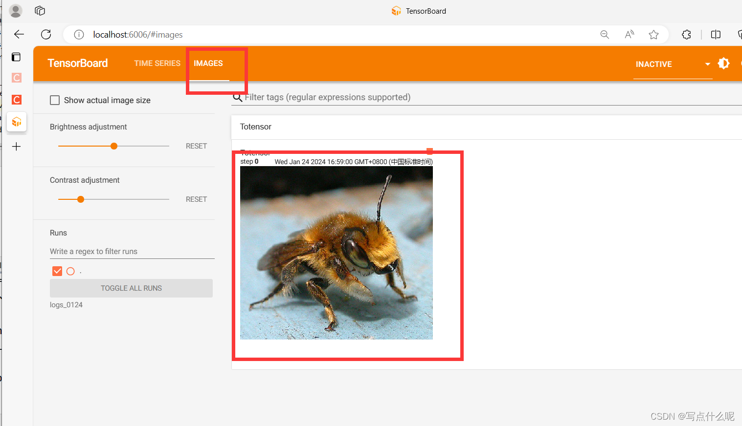Image resolution: width=742 pixels, height=426 pixels.
Task: Click RESET for Brightness adjustment
Action: click(x=196, y=146)
